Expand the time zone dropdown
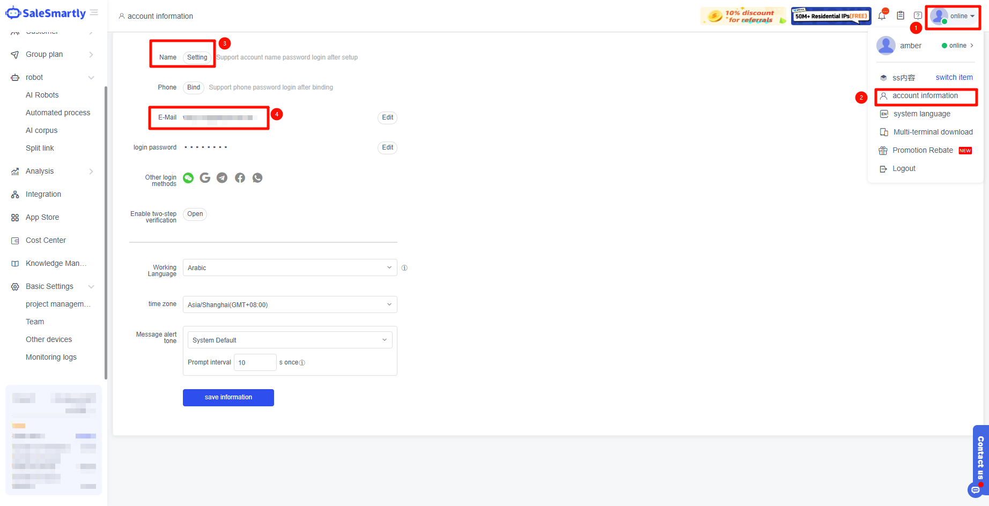The image size is (989, 506). 290,304
